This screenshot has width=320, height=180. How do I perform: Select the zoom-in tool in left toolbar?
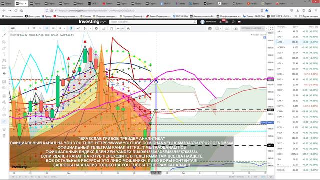(4, 88)
